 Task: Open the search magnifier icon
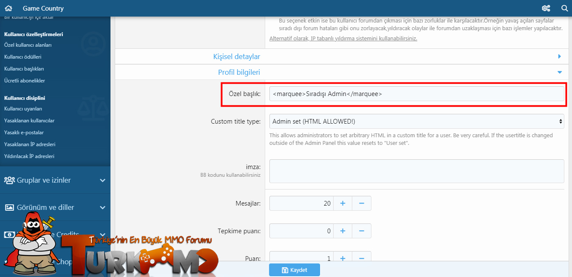point(565,8)
